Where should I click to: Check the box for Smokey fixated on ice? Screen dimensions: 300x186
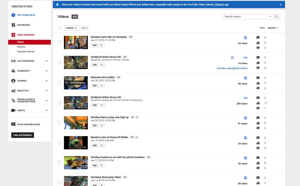click(59, 163)
